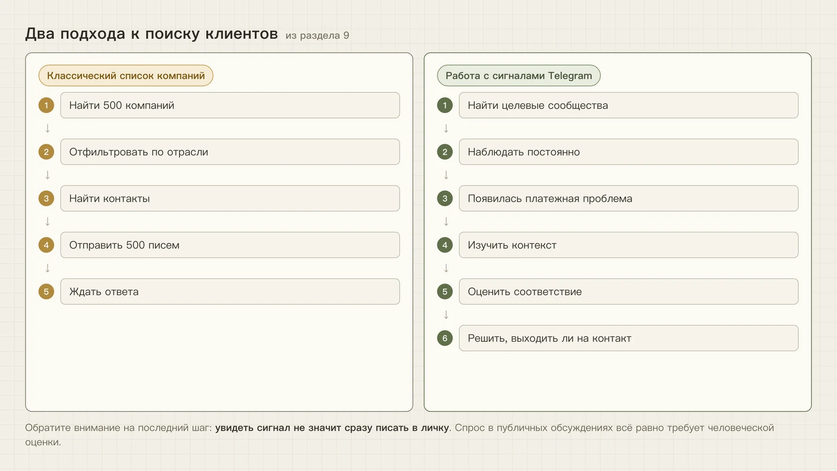This screenshot has height=471, width=837.
Task: Click number badge 2 beside "Наблюдать постоянно"
Action: tap(445, 152)
